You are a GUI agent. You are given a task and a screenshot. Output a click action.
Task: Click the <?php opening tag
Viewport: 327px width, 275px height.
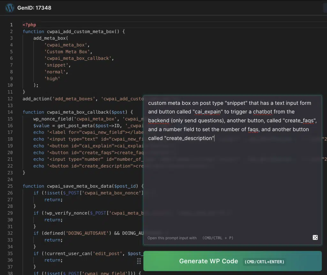[29, 25]
